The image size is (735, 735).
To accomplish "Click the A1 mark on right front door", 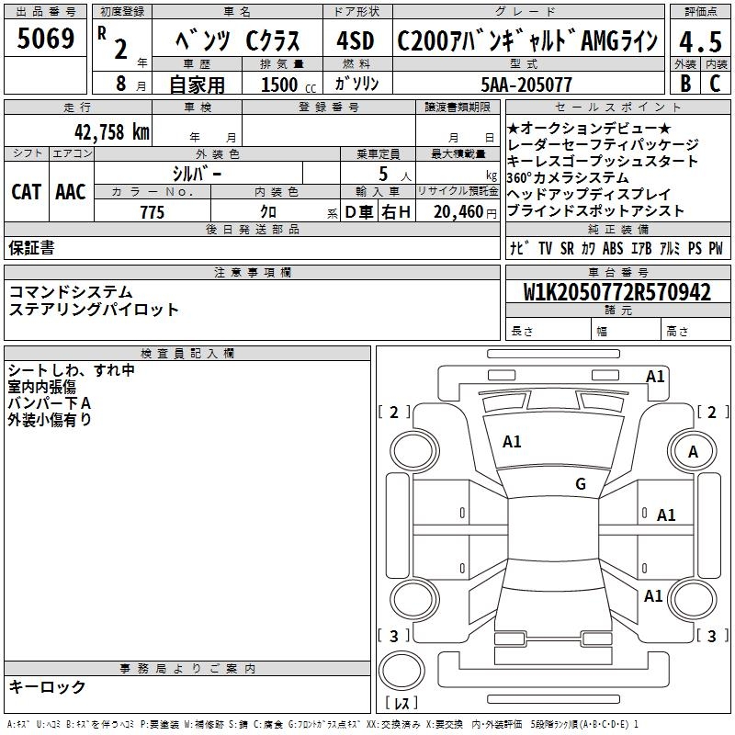I will (x=666, y=514).
